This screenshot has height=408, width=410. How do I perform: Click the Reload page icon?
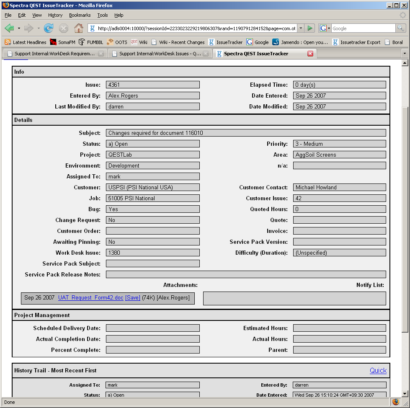(49, 28)
